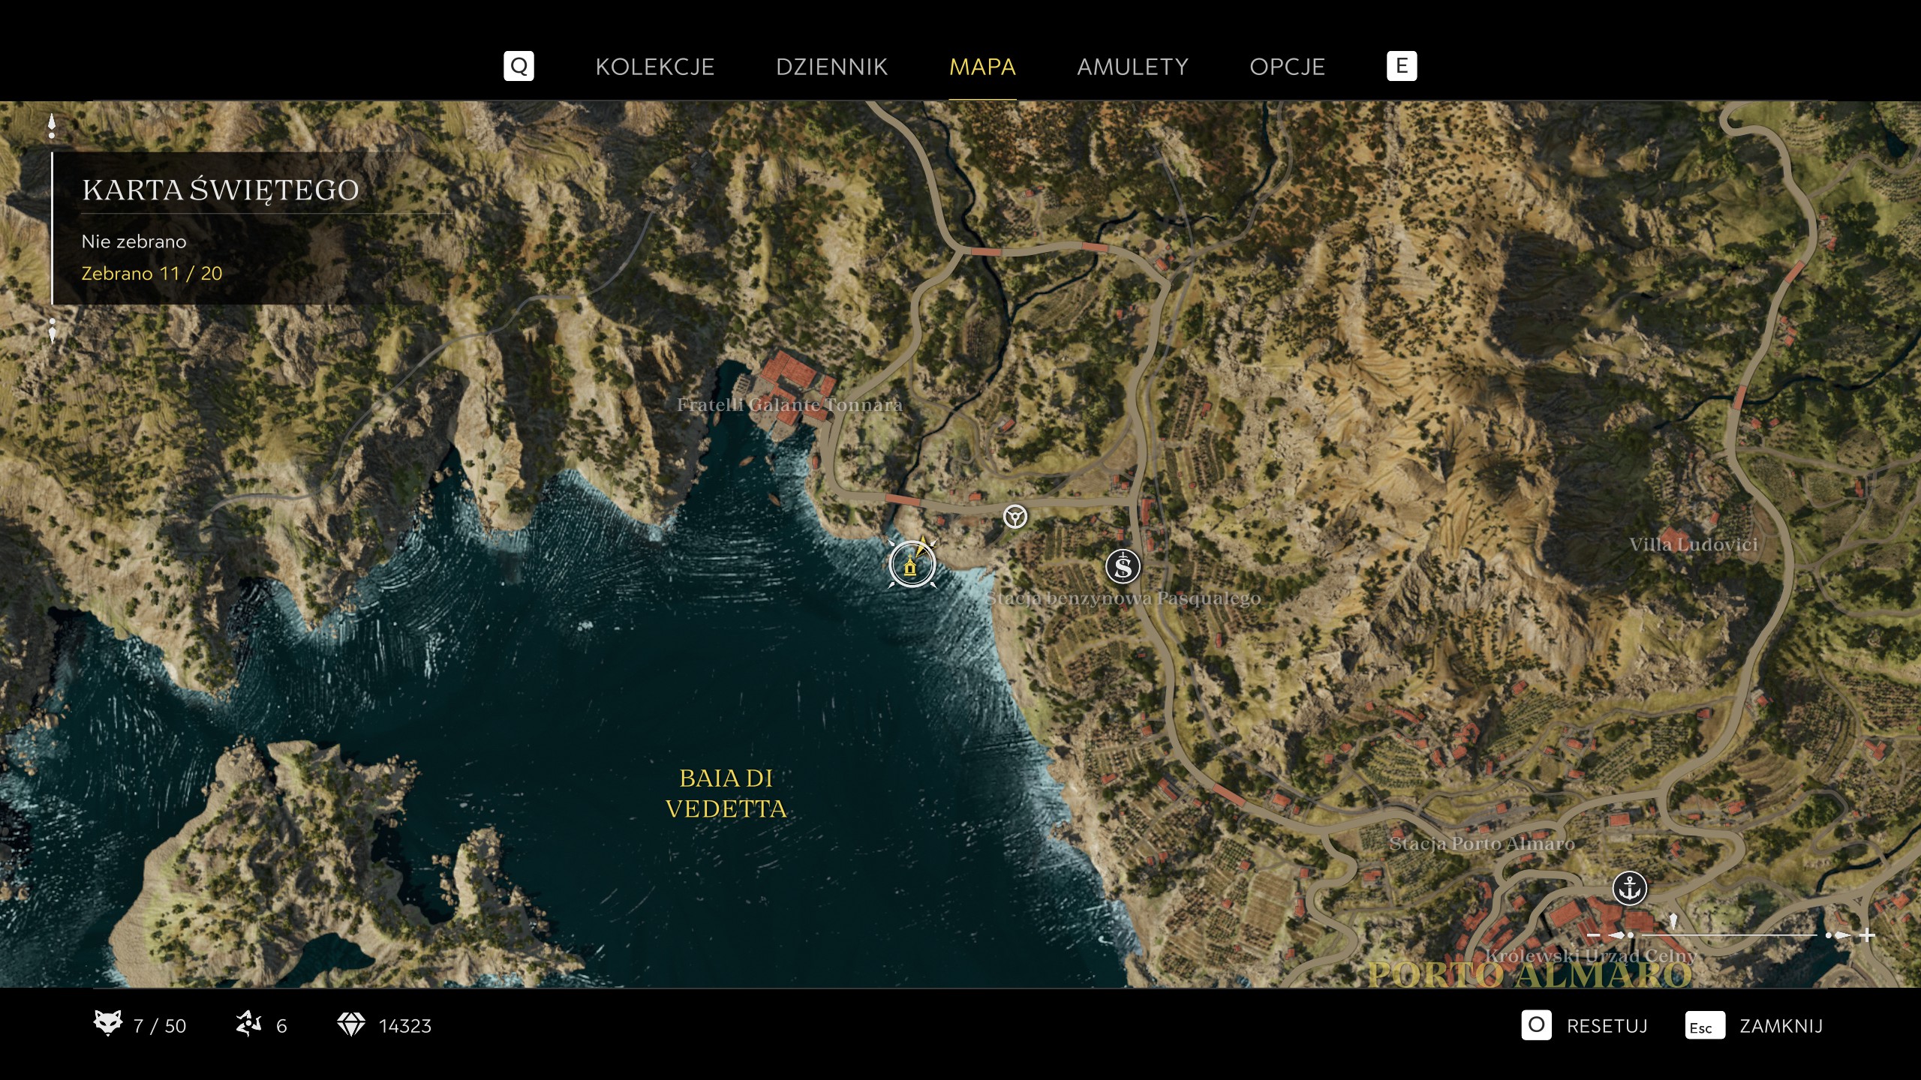Select the Mapa tab
This screenshot has height=1080, width=1921.
click(x=982, y=67)
